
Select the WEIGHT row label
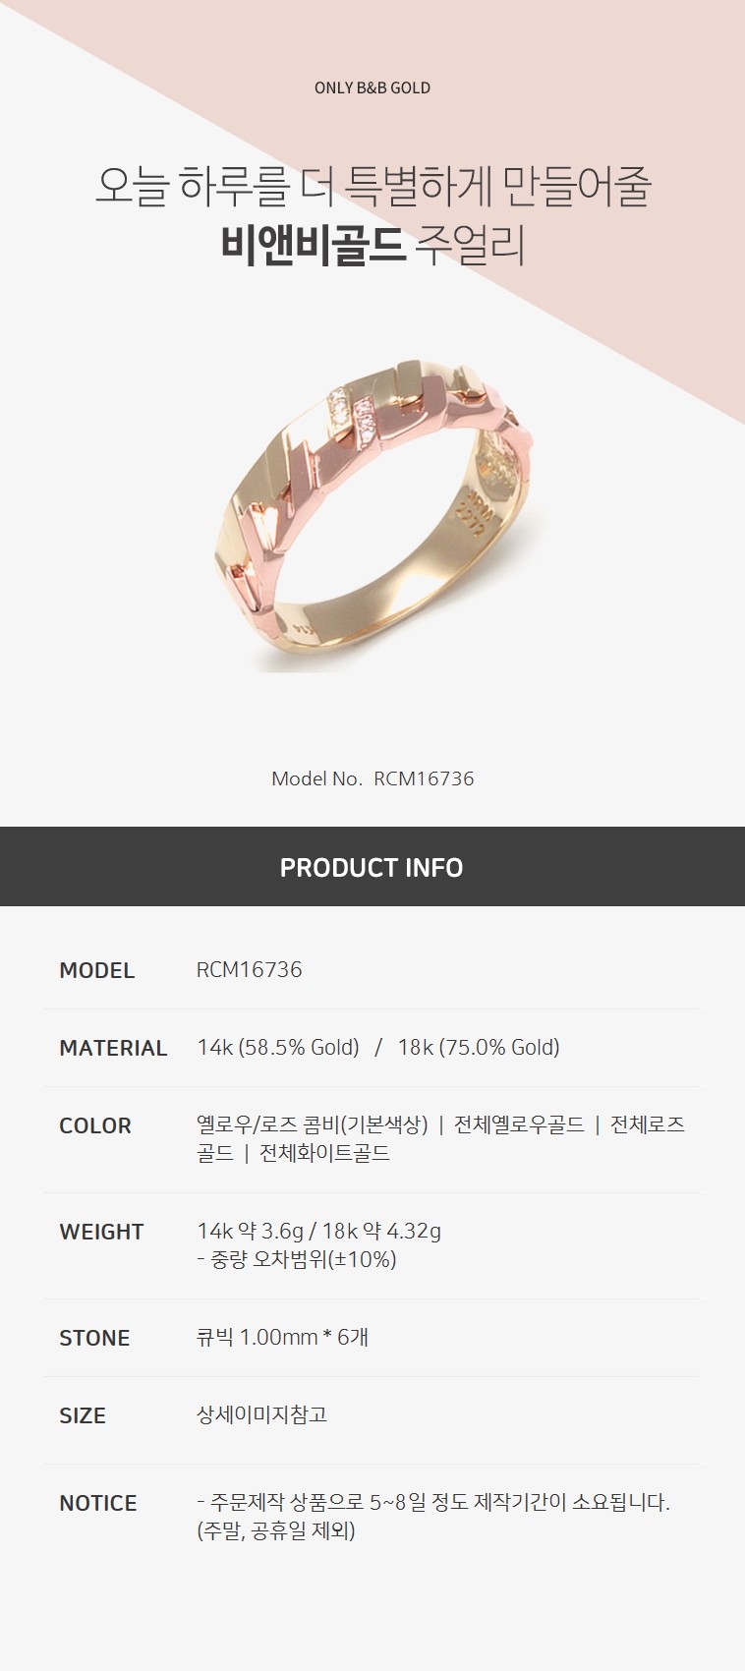click(101, 1232)
